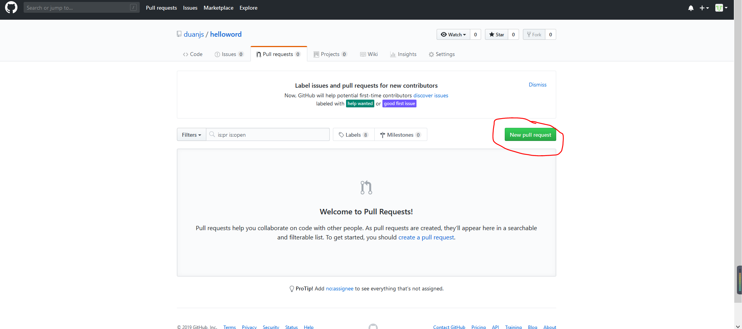Screen dimensions: 742x329
Task: Switch to the repository Issues tab
Action: point(229,54)
